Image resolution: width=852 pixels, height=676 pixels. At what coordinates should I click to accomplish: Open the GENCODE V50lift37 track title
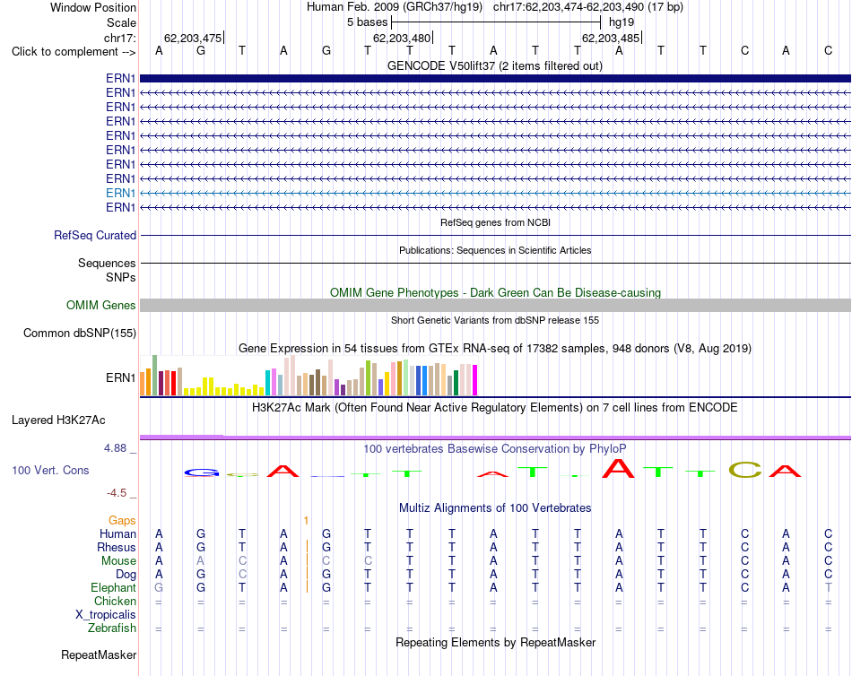tap(494, 65)
